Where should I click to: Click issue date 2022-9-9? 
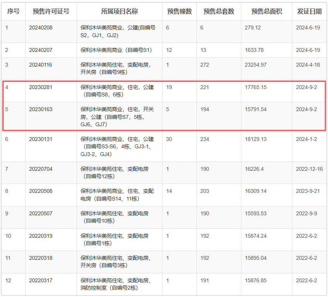coord(306,213)
